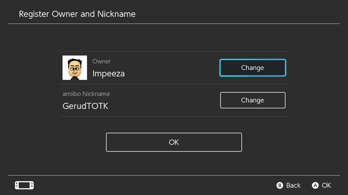Tap the Joy-Con controller indicator bottom left
Screen dimensions: 348x195
pyautogui.click(x=24, y=185)
